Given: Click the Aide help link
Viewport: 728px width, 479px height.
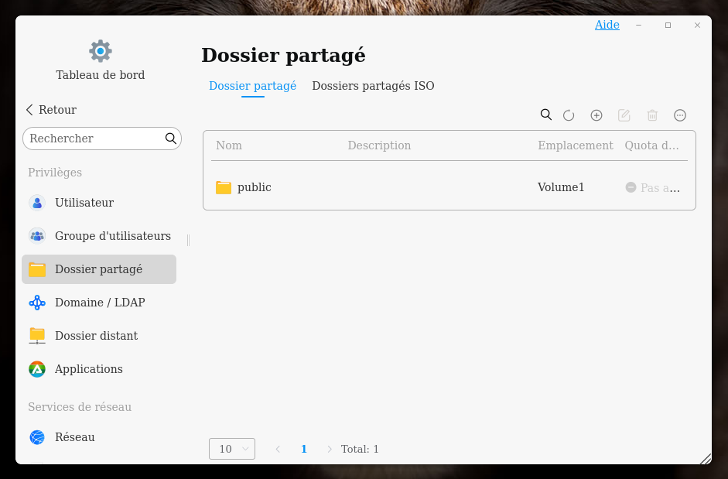Looking at the screenshot, I should pos(607,25).
